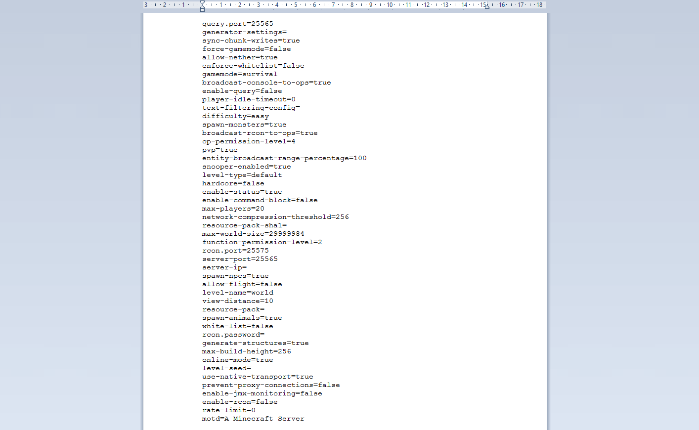Screen dimensions: 699x430
Task: Click the line 'server-ip='
Action: click(224, 267)
